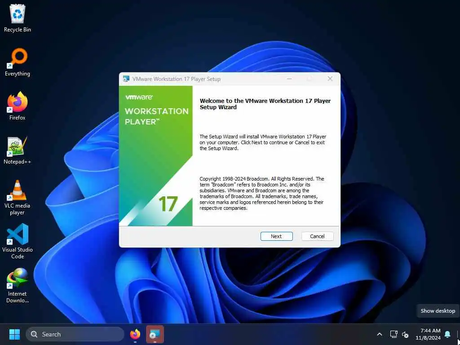
Task: Show hidden system tray icons chevron
Action: [379, 334]
